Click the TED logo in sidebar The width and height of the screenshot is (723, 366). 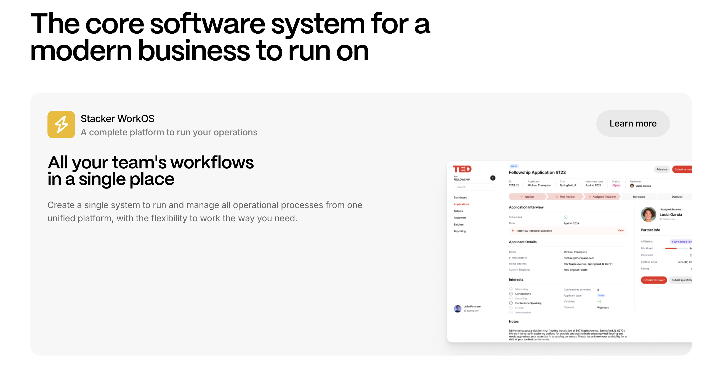click(462, 169)
